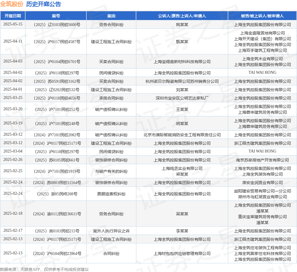Click cause 承揽合同纠纷

tap(111, 98)
